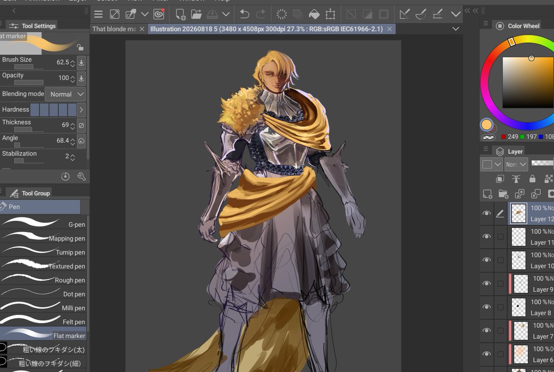This screenshot has width=554, height=372.
Task: Click the New Layer Folder icon
Action: (503, 194)
